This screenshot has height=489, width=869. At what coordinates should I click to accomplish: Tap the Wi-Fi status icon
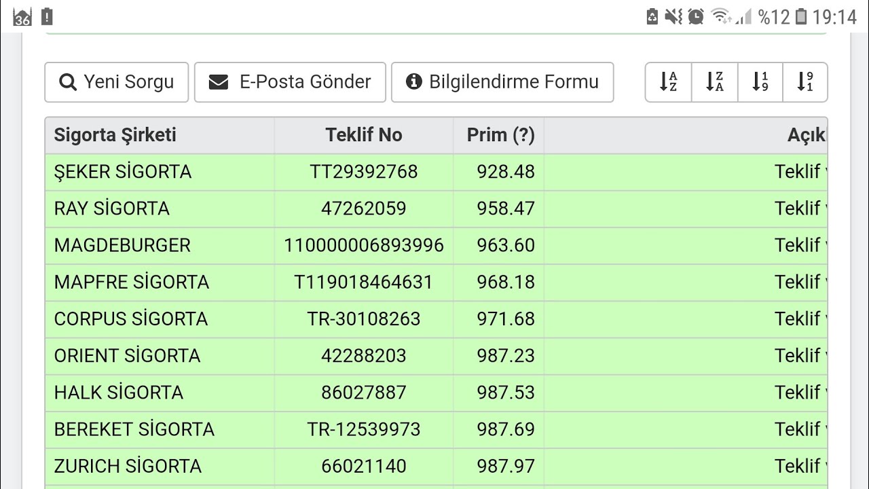[x=722, y=17]
